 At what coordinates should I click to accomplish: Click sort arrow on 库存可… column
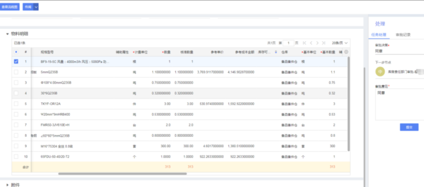click(x=276, y=52)
